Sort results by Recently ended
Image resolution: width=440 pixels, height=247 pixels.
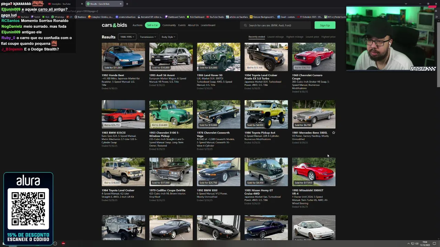point(257,37)
